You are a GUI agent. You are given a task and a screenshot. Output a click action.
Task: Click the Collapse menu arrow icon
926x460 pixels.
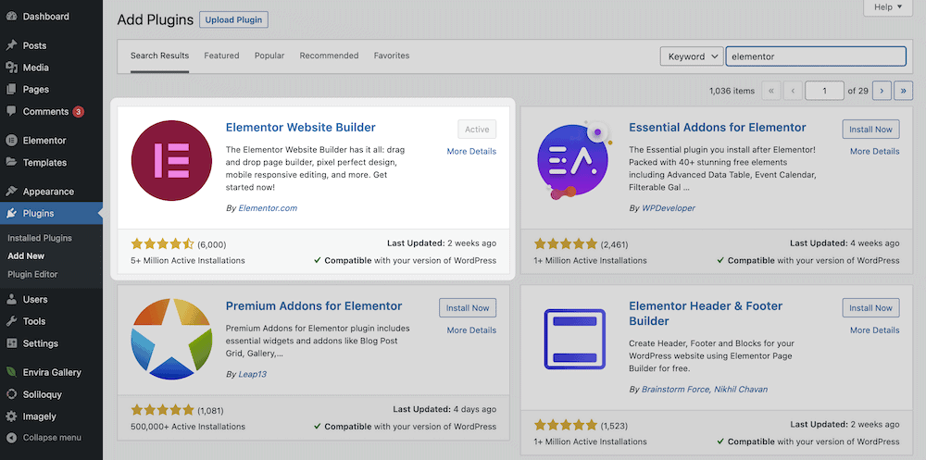[11, 438]
